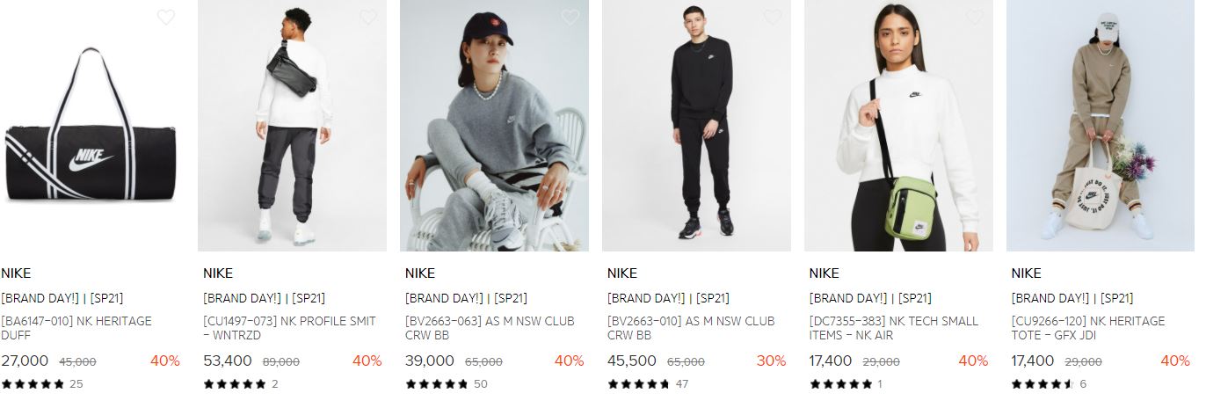The width and height of the screenshot is (1206, 408).
Task: Tap the heart on the black Club Crew outfit
Action: click(x=772, y=17)
